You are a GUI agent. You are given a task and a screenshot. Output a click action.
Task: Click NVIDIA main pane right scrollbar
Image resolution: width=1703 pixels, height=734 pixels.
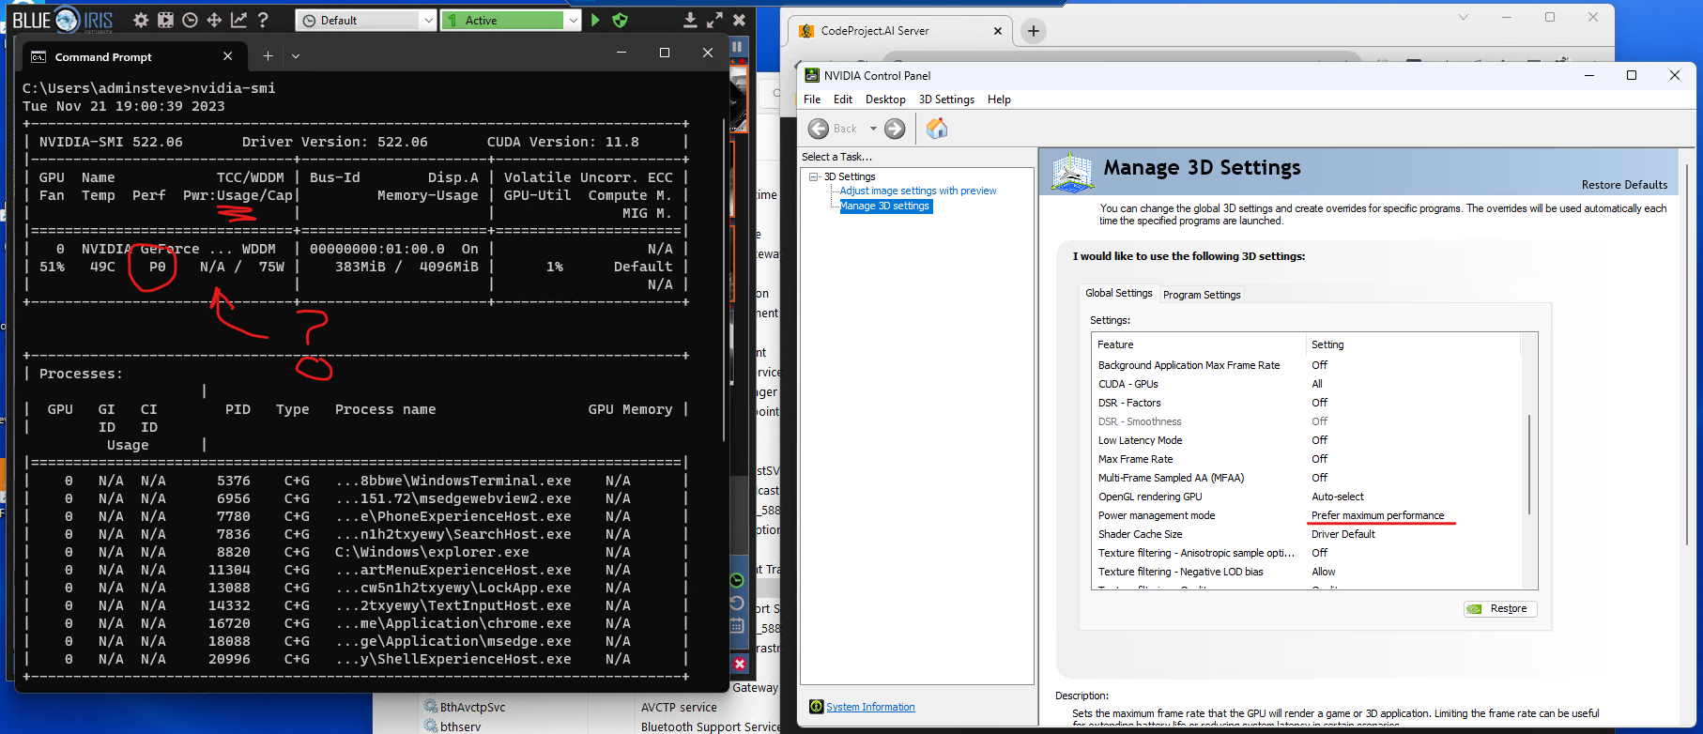click(1687, 357)
